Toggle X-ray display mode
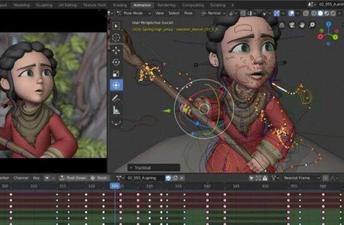 pos(306,13)
